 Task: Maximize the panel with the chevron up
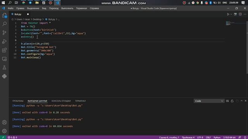click(241, 101)
